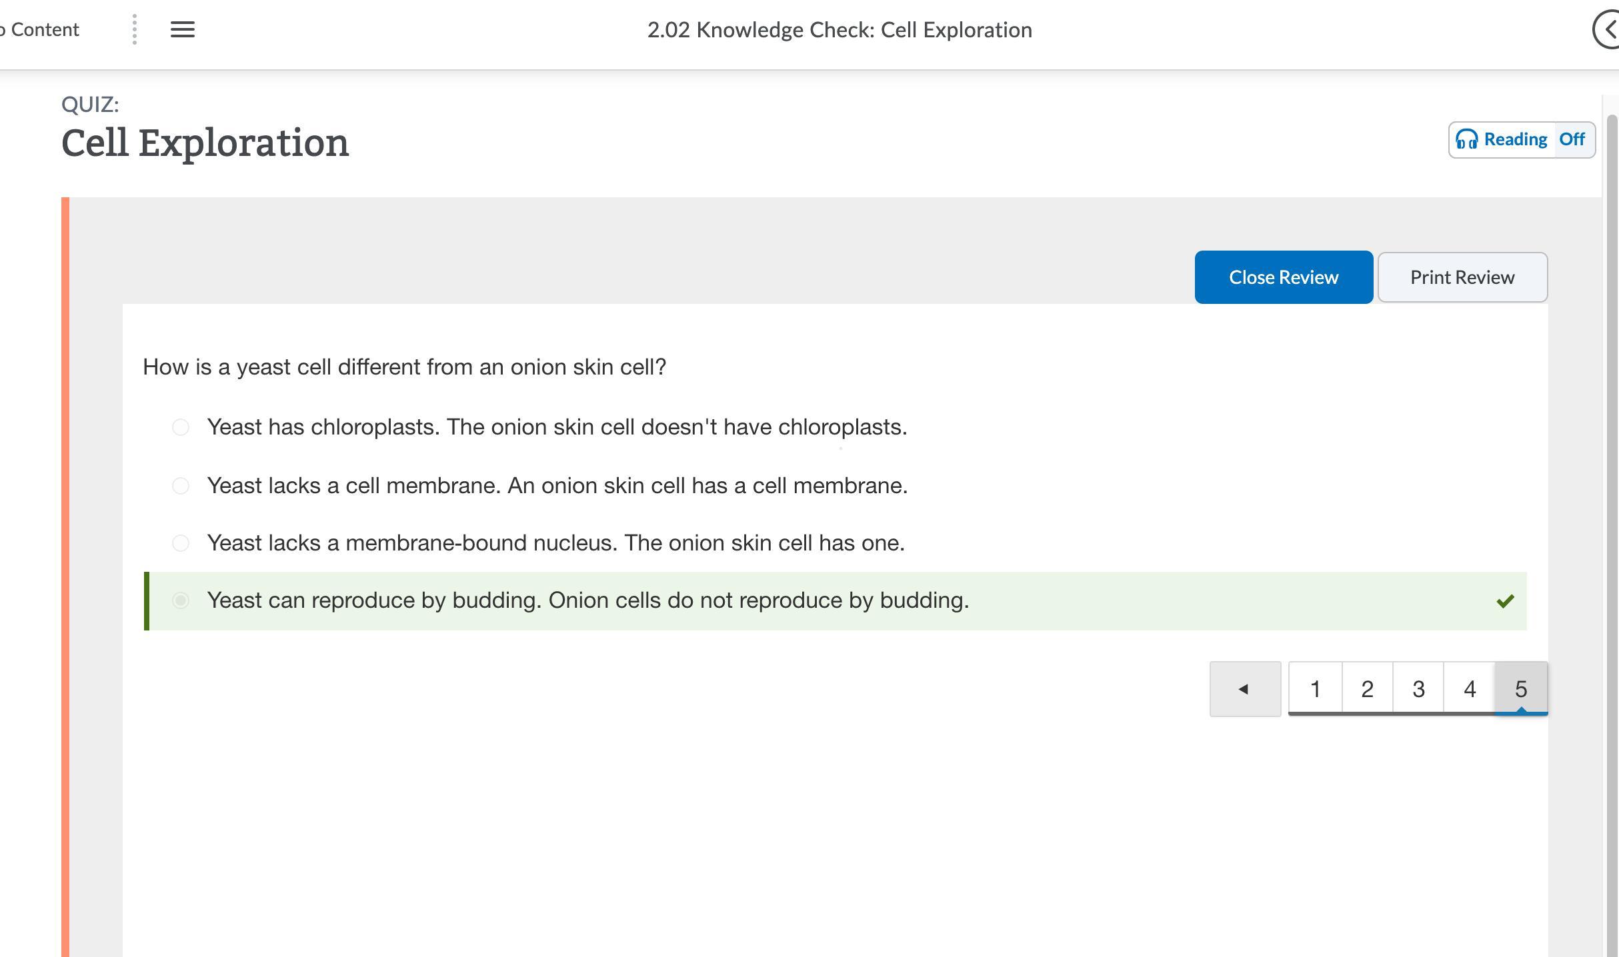Image resolution: width=1619 pixels, height=957 pixels.
Task: Click the back arrow circle icon
Action: 1608,29
